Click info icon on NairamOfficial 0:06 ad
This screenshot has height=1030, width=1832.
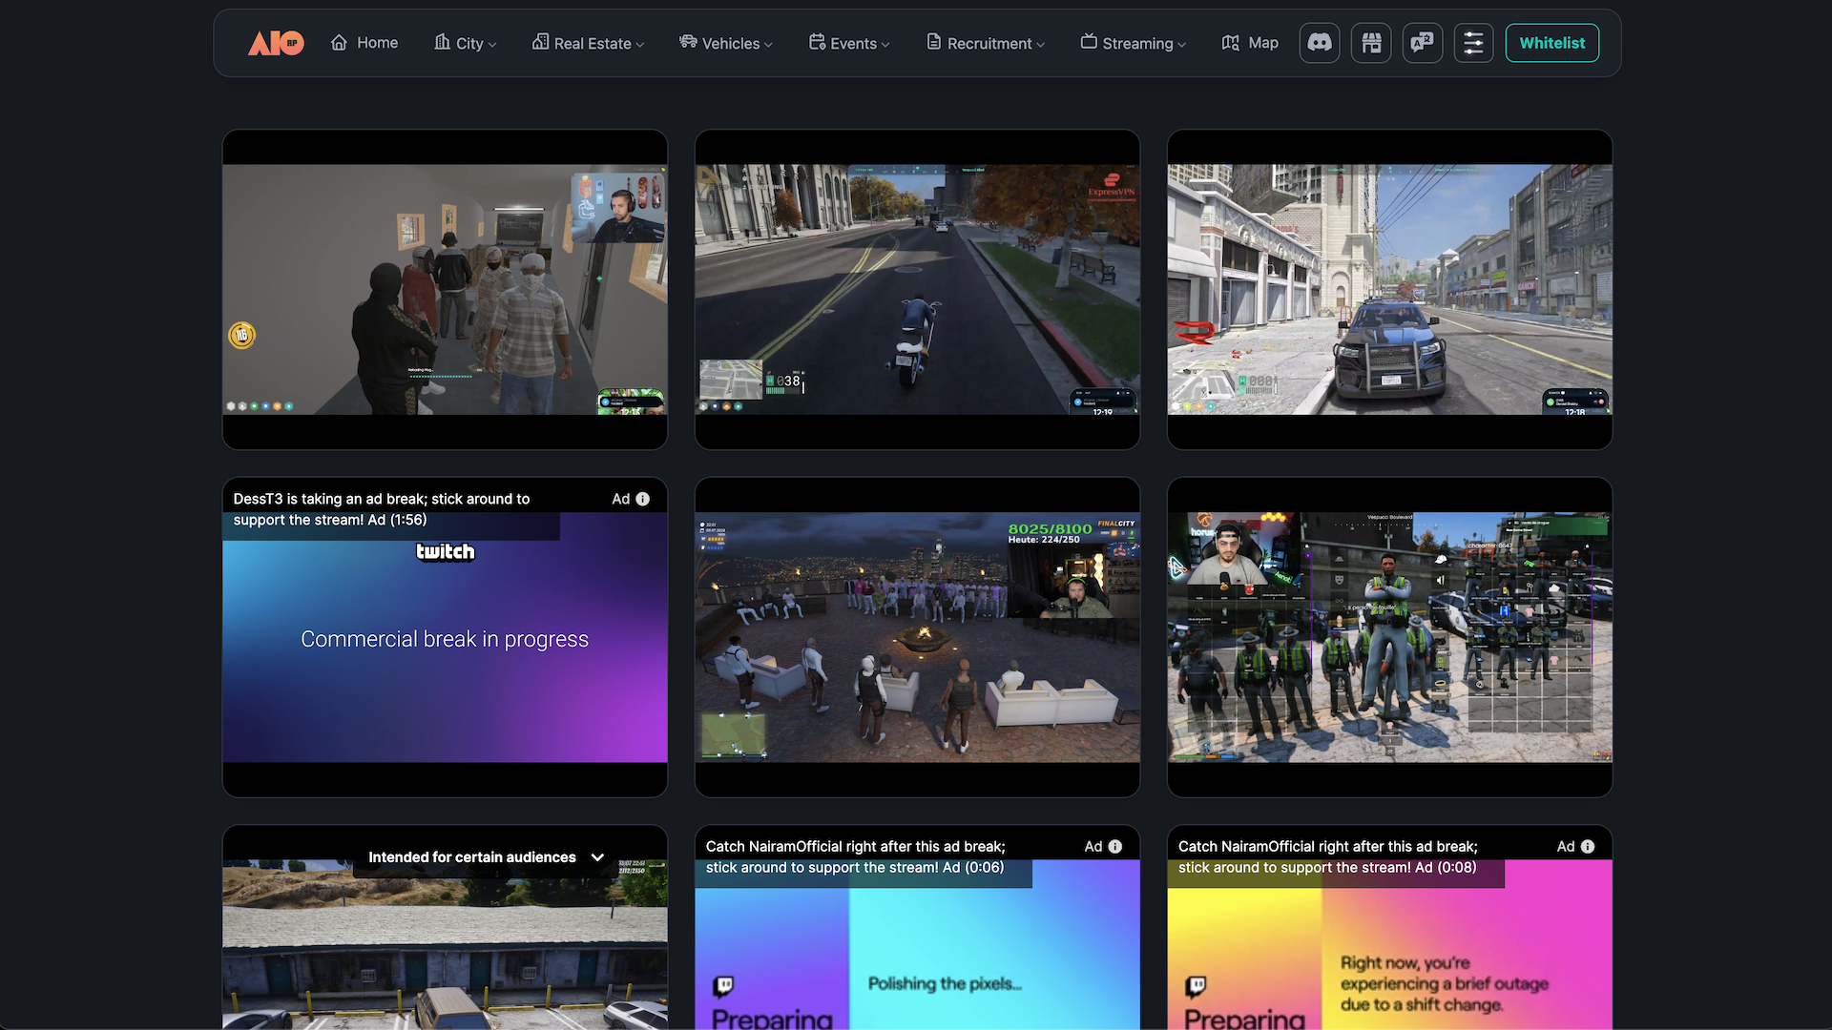pyautogui.click(x=1115, y=847)
